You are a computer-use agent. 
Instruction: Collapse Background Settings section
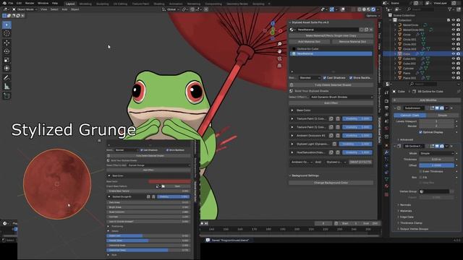pos(290,175)
